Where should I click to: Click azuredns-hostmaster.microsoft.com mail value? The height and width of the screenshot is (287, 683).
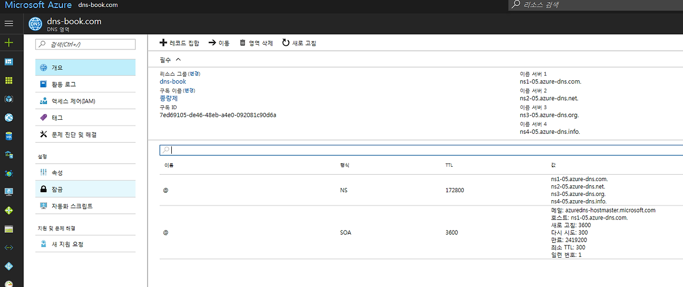coord(610,210)
